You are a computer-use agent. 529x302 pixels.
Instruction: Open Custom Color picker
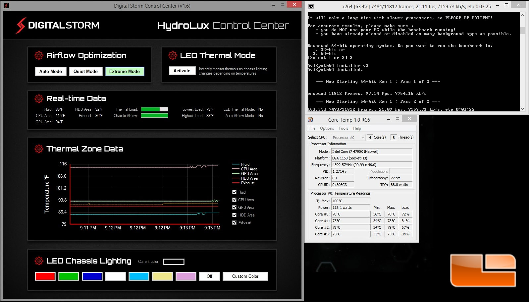[245, 276]
